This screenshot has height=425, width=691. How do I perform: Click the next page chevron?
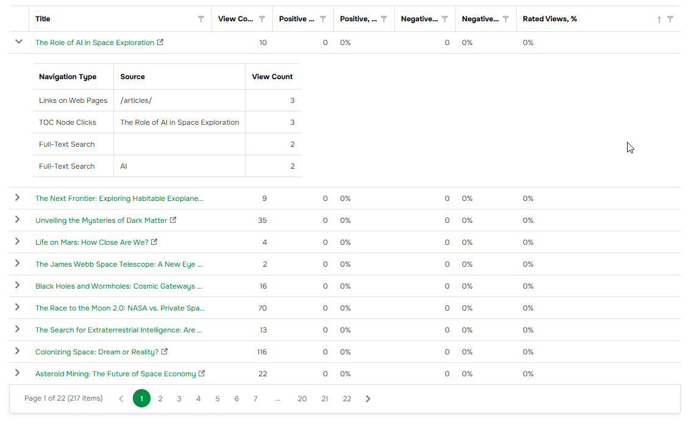368,398
